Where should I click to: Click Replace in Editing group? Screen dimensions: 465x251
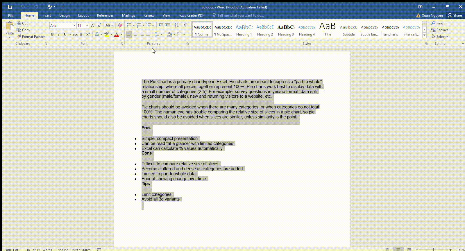(x=440, y=30)
